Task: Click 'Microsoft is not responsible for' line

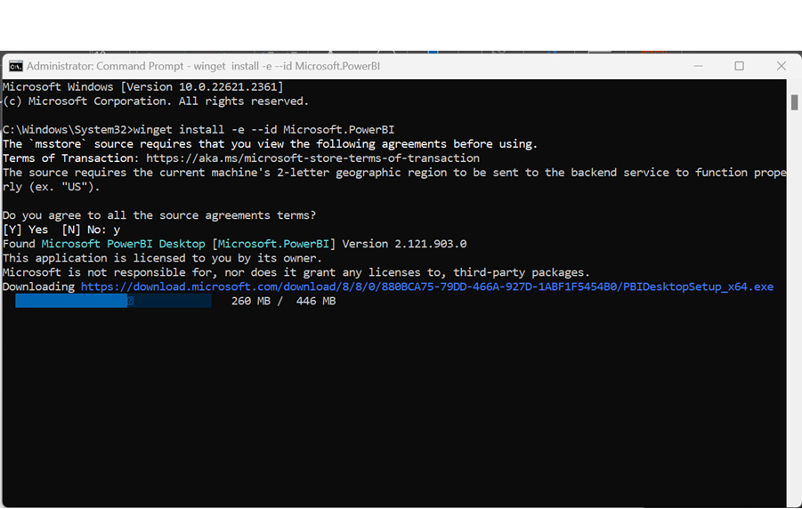Action: 296,272
